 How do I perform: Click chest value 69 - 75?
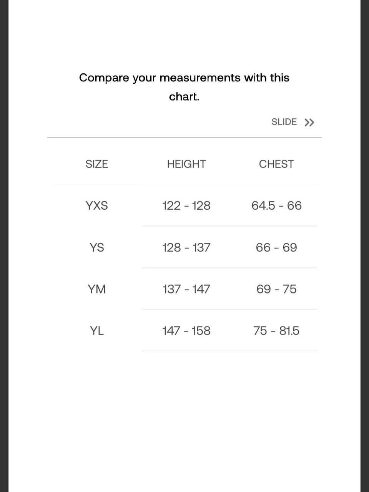(276, 289)
